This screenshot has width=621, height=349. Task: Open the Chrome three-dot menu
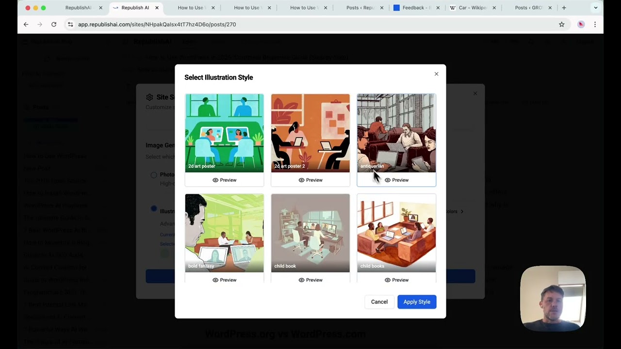[x=595, y=24]
